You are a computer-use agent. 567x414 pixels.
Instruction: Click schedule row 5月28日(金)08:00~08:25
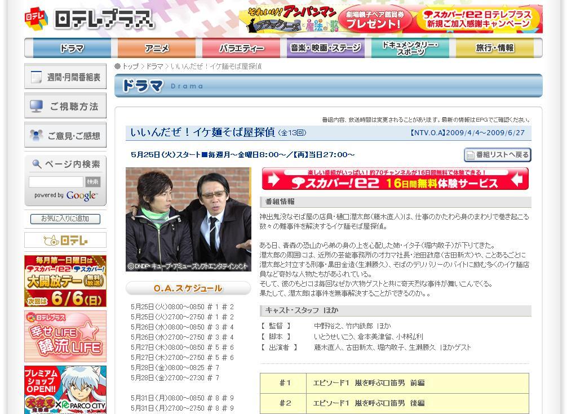pos(175,367)
